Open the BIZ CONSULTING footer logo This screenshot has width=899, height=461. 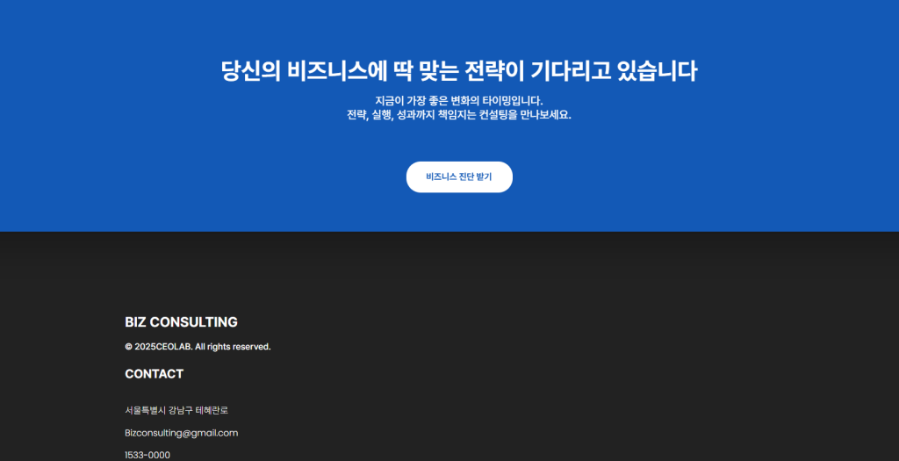pos(181,322)
